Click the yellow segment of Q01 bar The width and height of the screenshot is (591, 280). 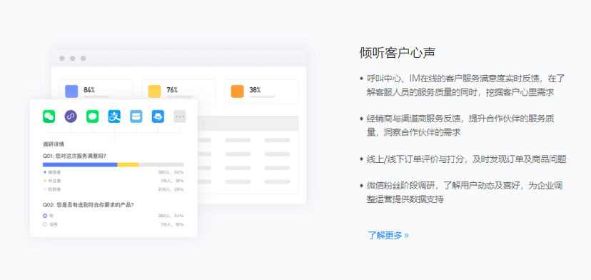(128, 164)
